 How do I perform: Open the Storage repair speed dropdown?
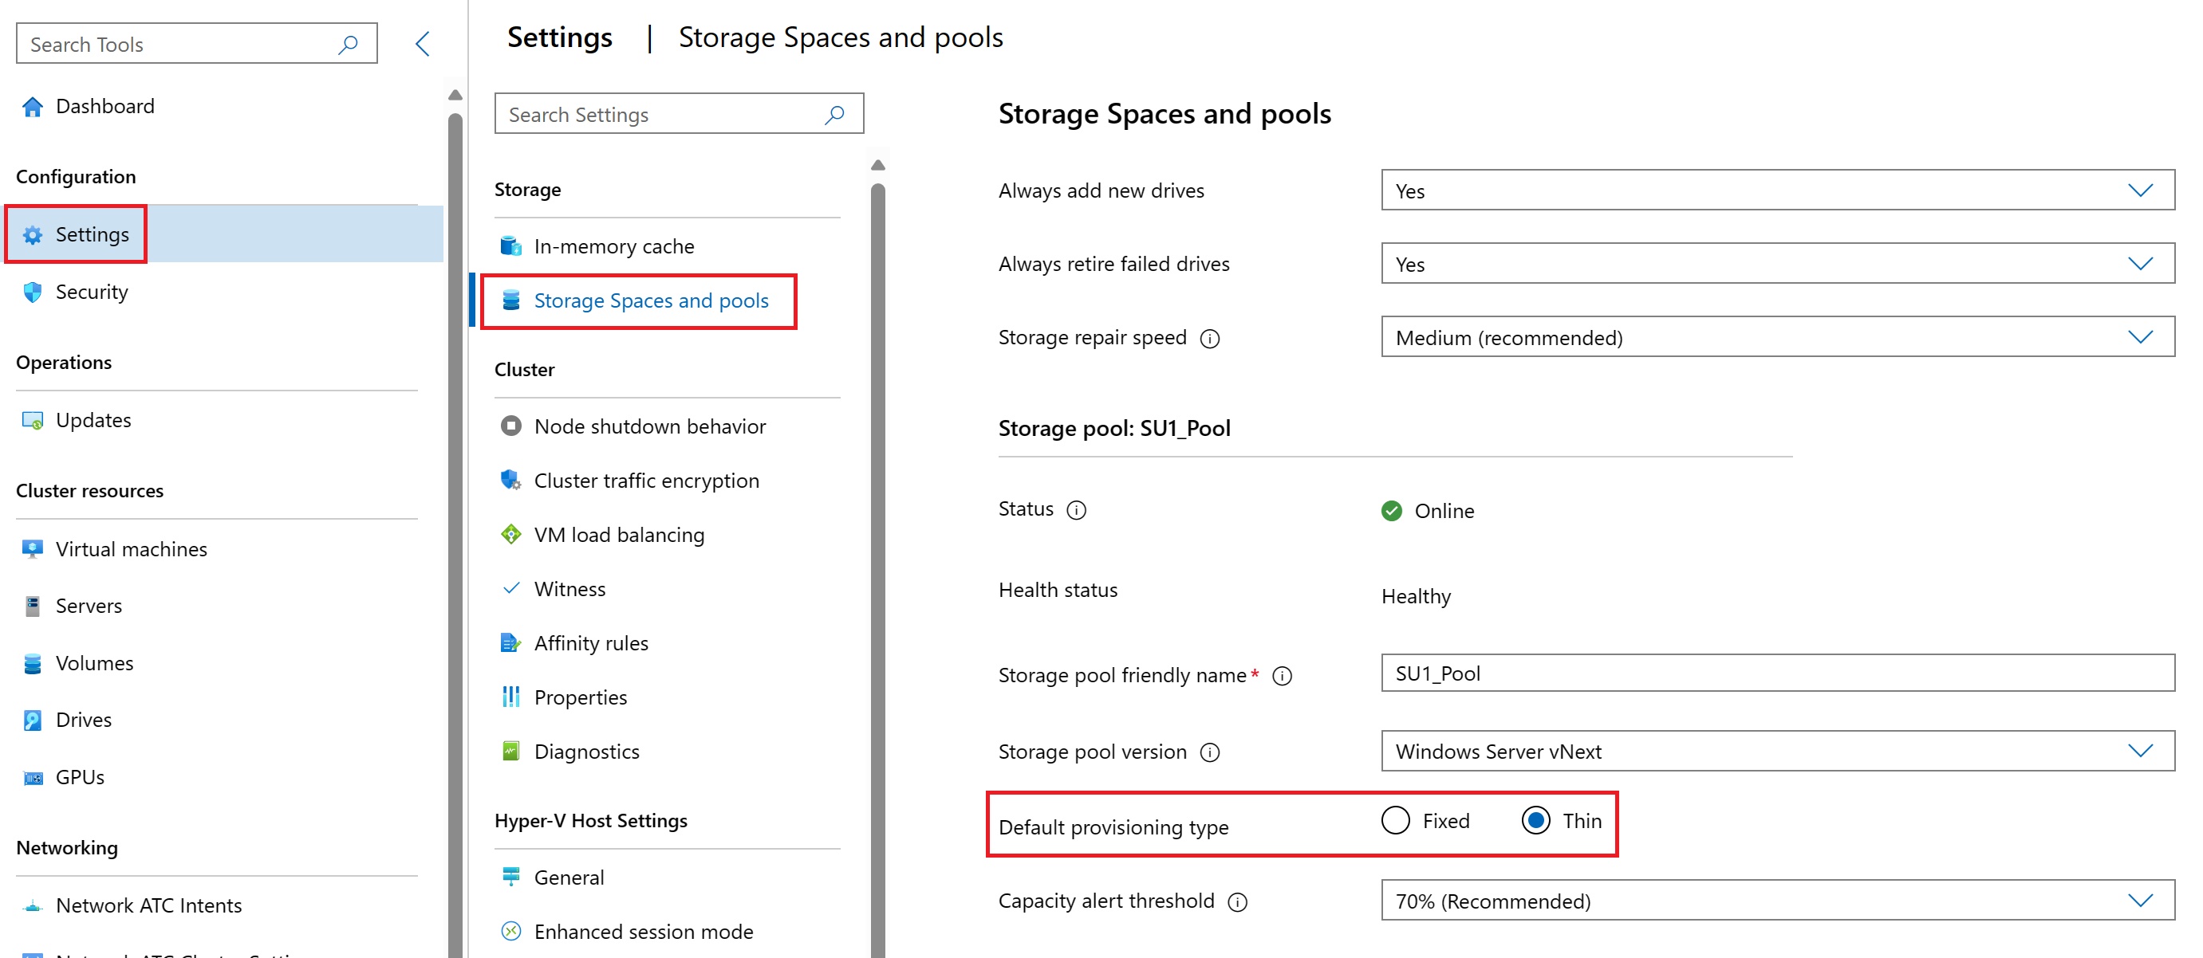click(1778, 336)
